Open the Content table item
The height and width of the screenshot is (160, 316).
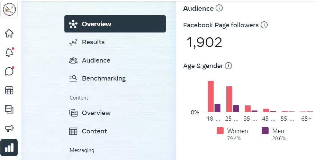[x=94, y=131]
